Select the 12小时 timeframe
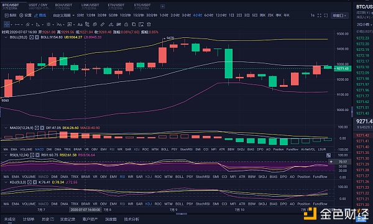 coord(221,16)
